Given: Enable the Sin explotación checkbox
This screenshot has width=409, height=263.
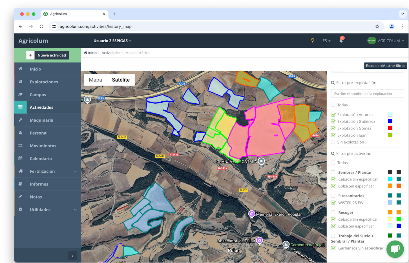Looking at the screenshot, I should pos(333,142).
